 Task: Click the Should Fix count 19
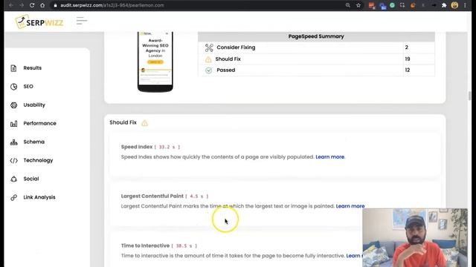coord(408,59)
